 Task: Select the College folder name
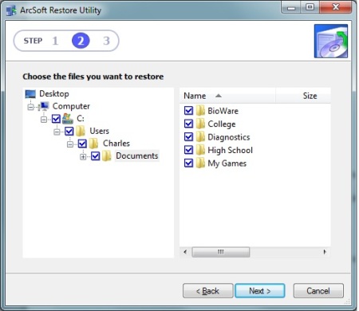[222, 124]
